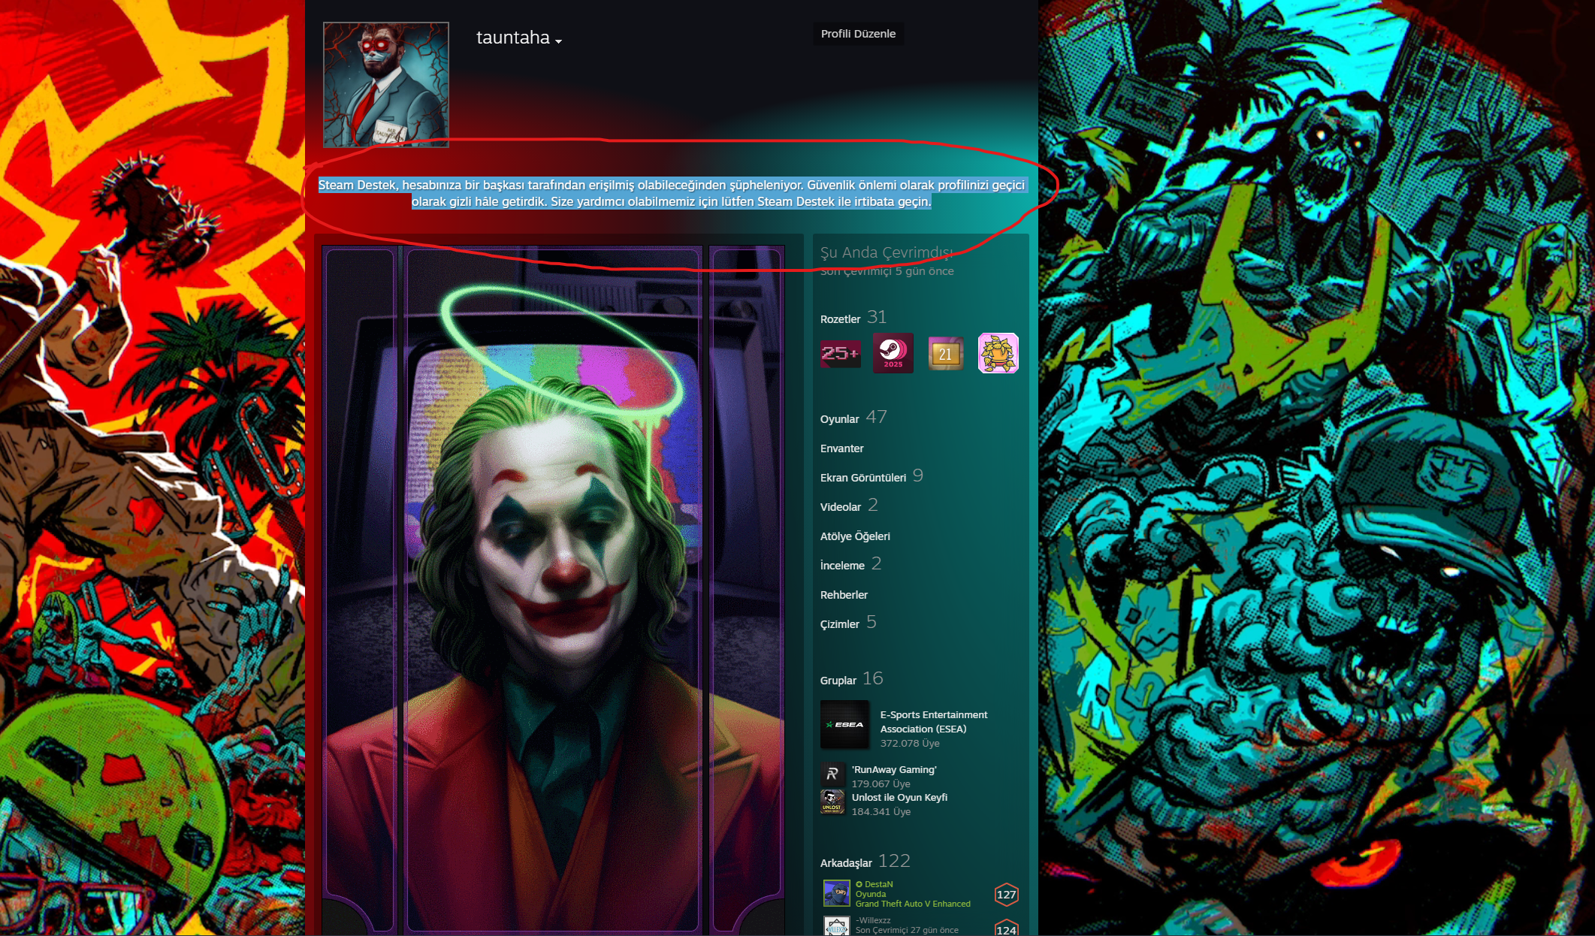This screenshot has height=936, width=1595.
Task: Click the level 127 badge of DestaN
Action: point(1006,894)
